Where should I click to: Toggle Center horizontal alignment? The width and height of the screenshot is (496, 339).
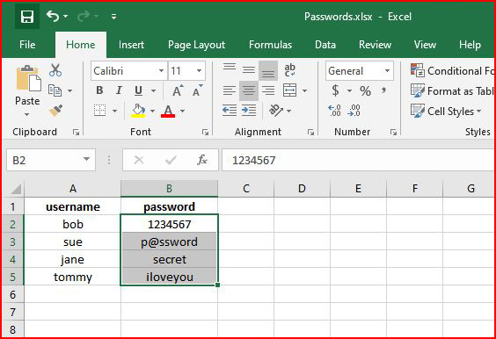[x=249, y=91]
